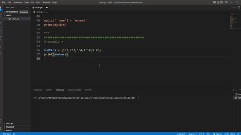Open the Selection menu

[x=18, y=3]
